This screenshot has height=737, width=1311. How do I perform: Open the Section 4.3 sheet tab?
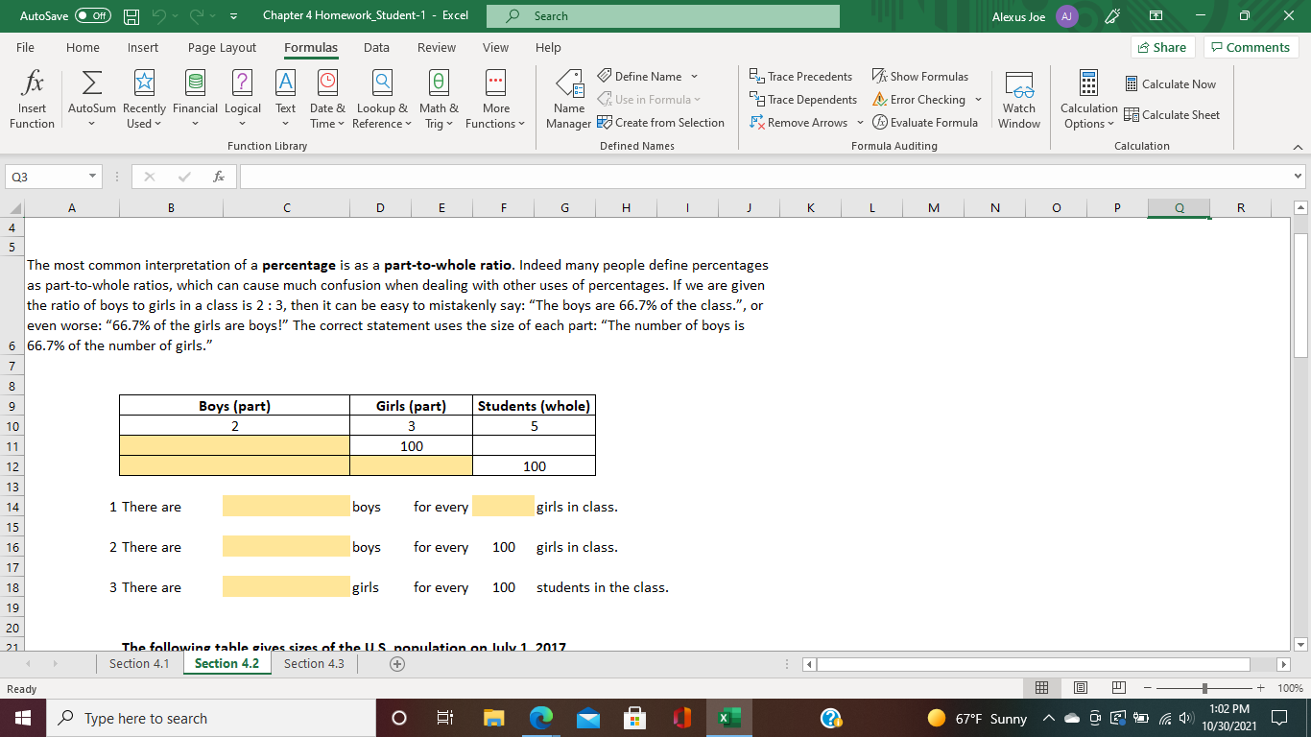coord(313,663)
